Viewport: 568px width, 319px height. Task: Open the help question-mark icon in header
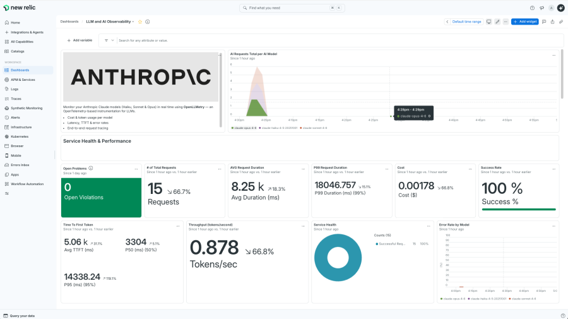[532, 8]
